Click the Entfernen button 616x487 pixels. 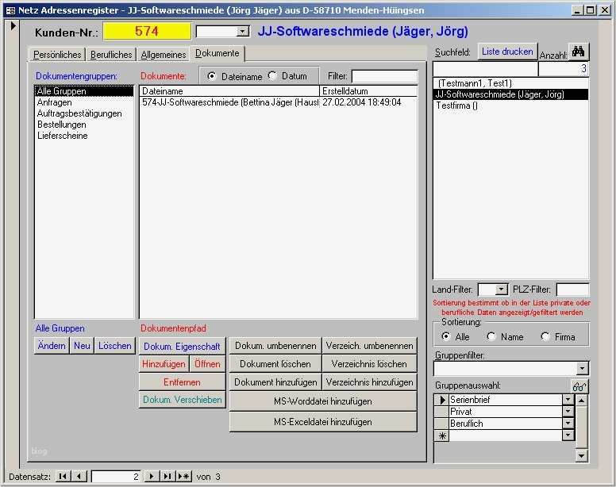pos(182,382)
